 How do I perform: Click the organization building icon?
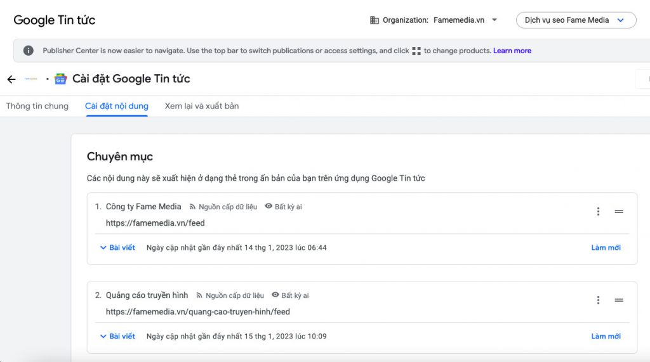click(375, 20)
